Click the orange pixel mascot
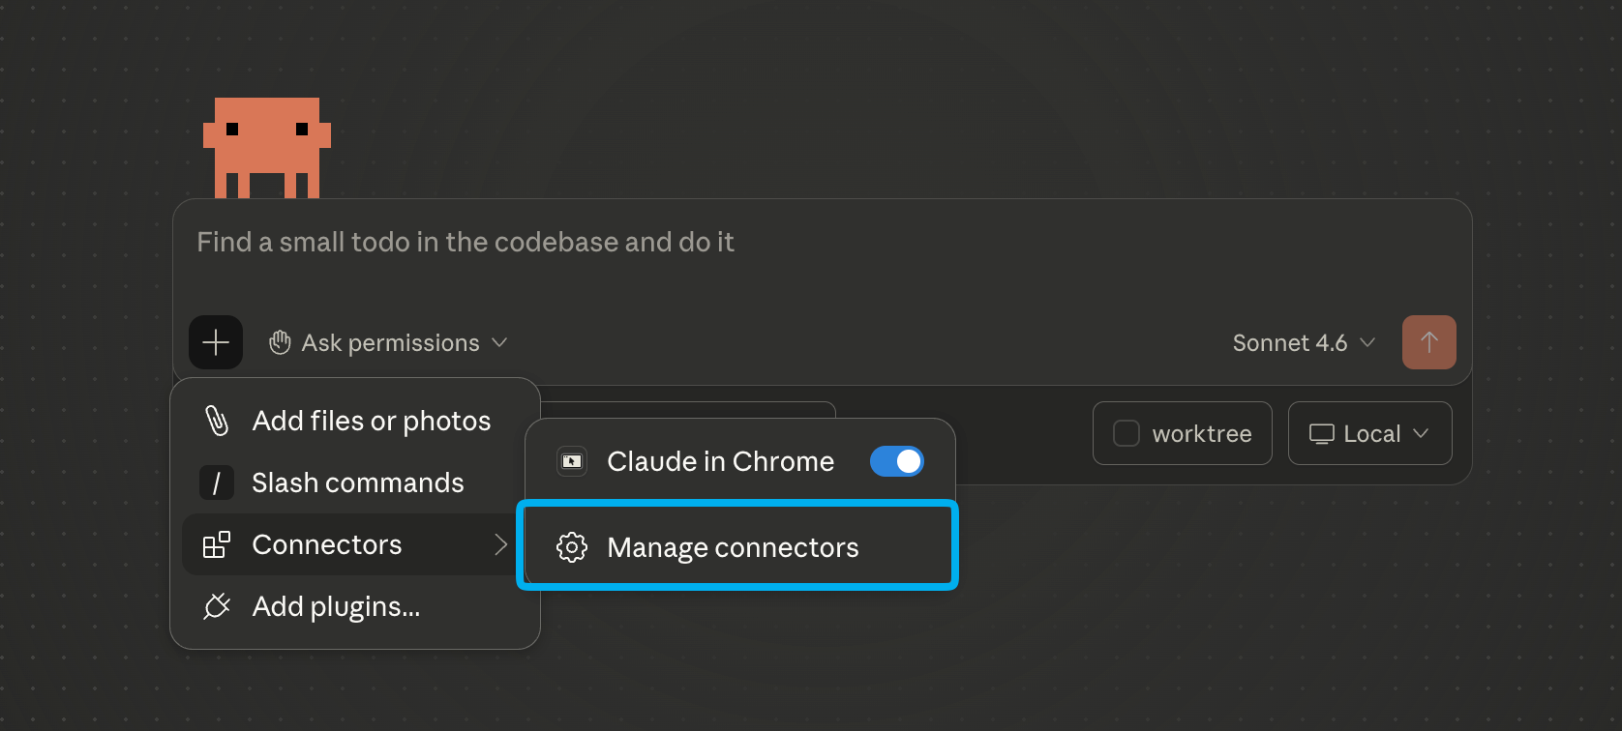Viewport: 1622px width, 731px height. click(x=267, y=148)
